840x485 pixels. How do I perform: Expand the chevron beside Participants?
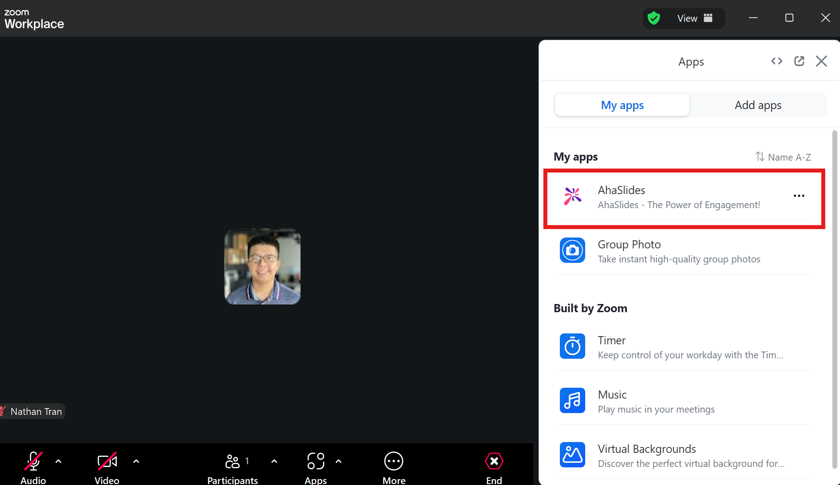[x=274, y=461]
